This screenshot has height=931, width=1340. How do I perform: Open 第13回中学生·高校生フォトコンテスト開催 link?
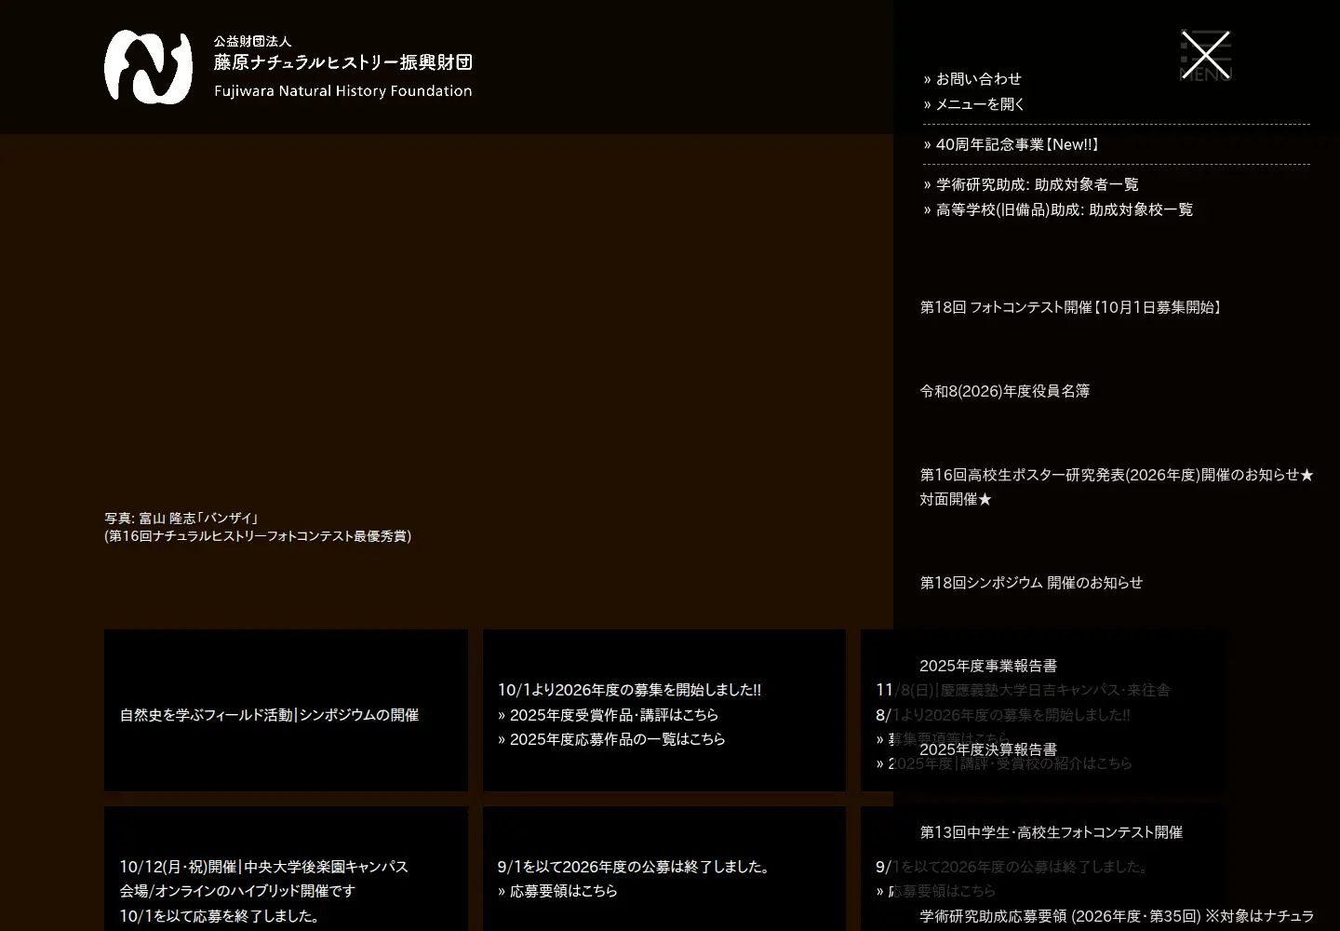point(1052,832)
